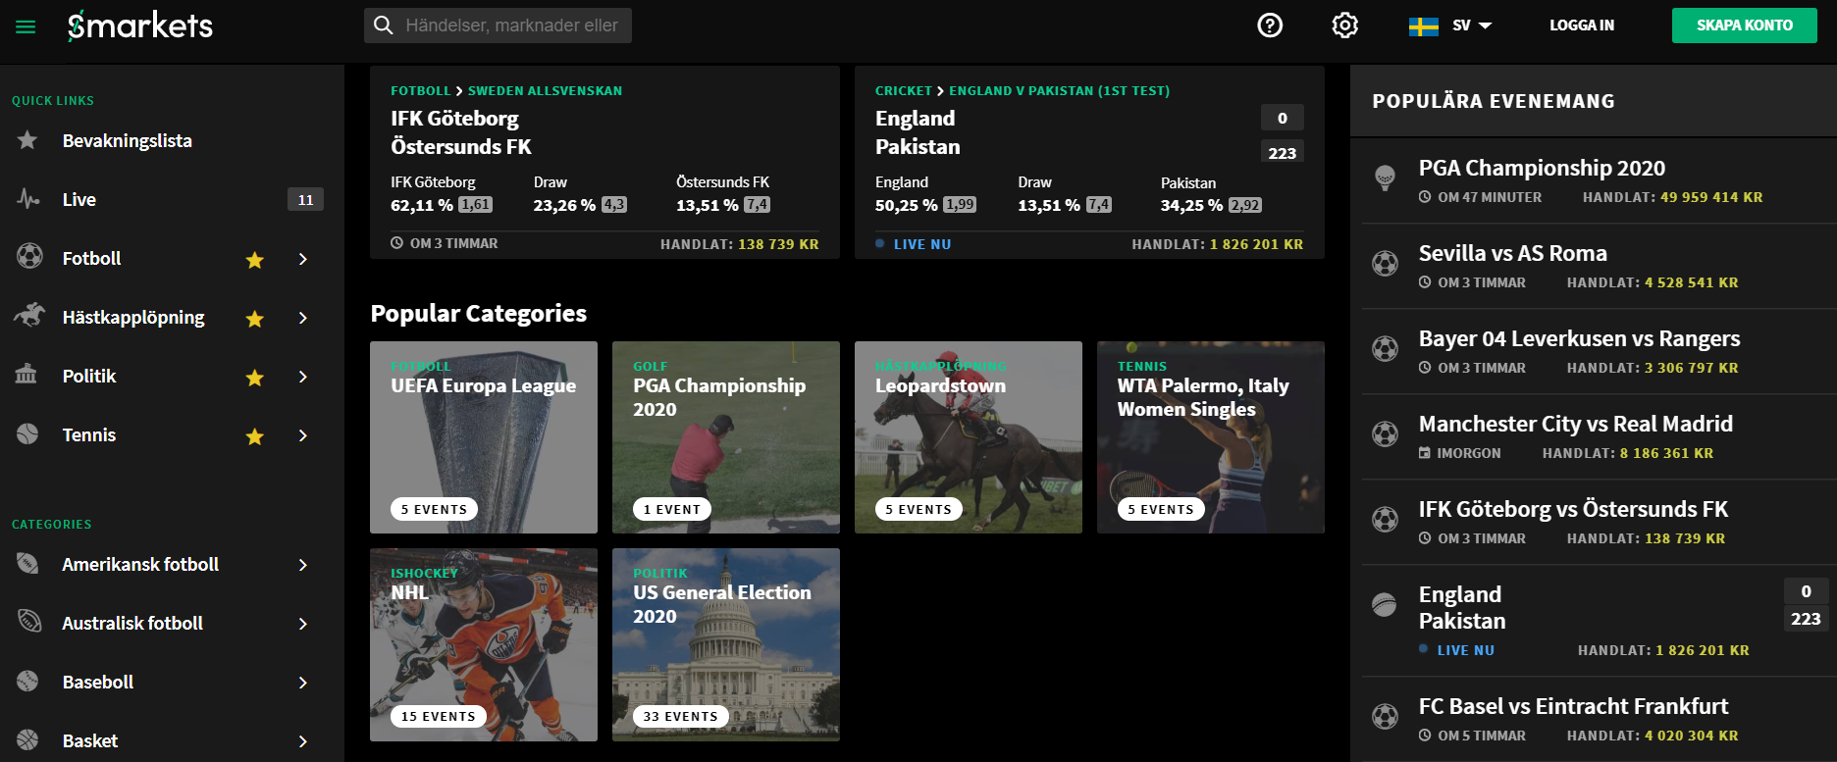Click the SKAPA KONTO button

pyautogui.click(x=1745, y=25)
